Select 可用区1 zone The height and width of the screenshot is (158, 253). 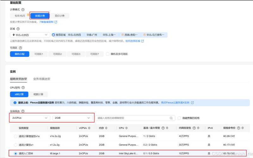[x=39, y=54]
